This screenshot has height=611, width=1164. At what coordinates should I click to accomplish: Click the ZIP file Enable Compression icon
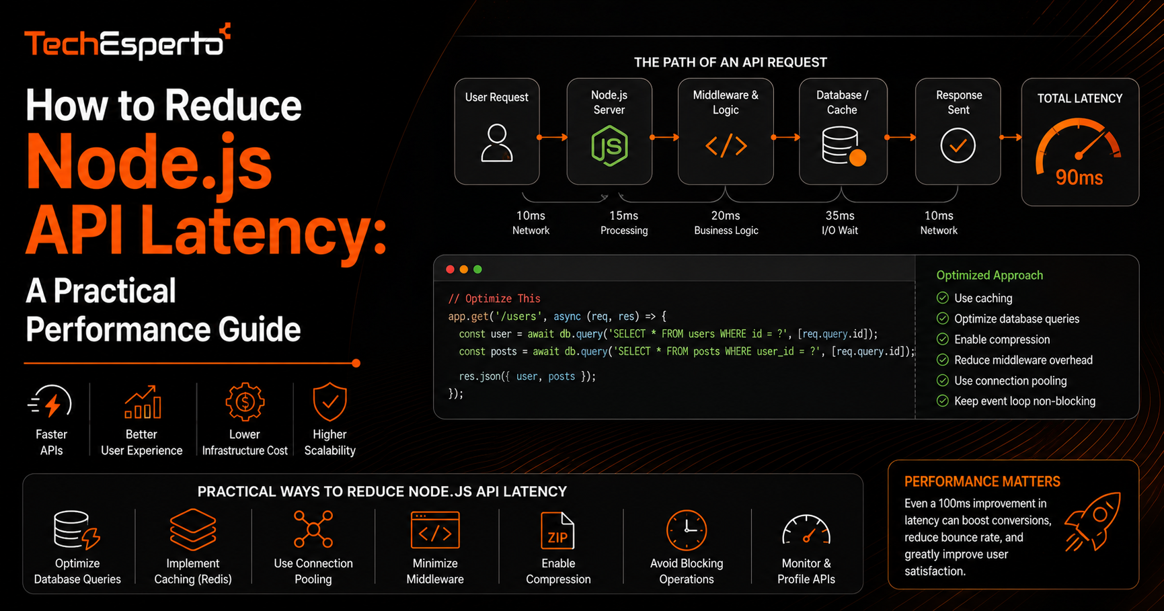coord(557,530)
